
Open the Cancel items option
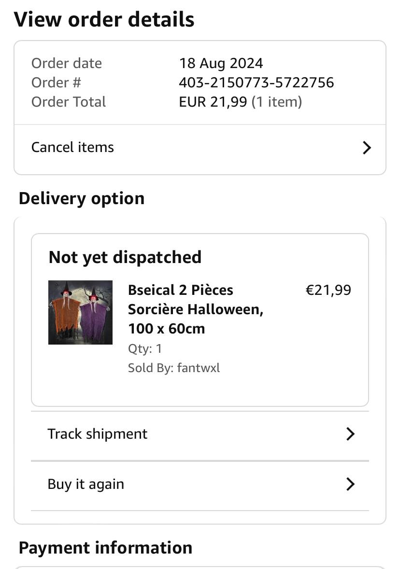coord(72,147)
